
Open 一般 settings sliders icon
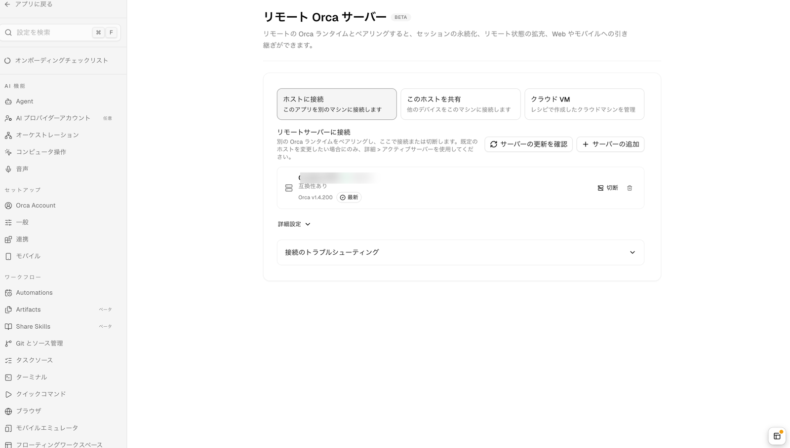coord(8,223)
